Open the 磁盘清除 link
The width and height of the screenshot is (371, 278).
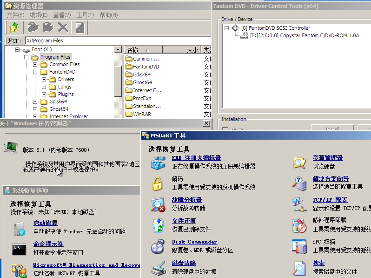(184, 263)
